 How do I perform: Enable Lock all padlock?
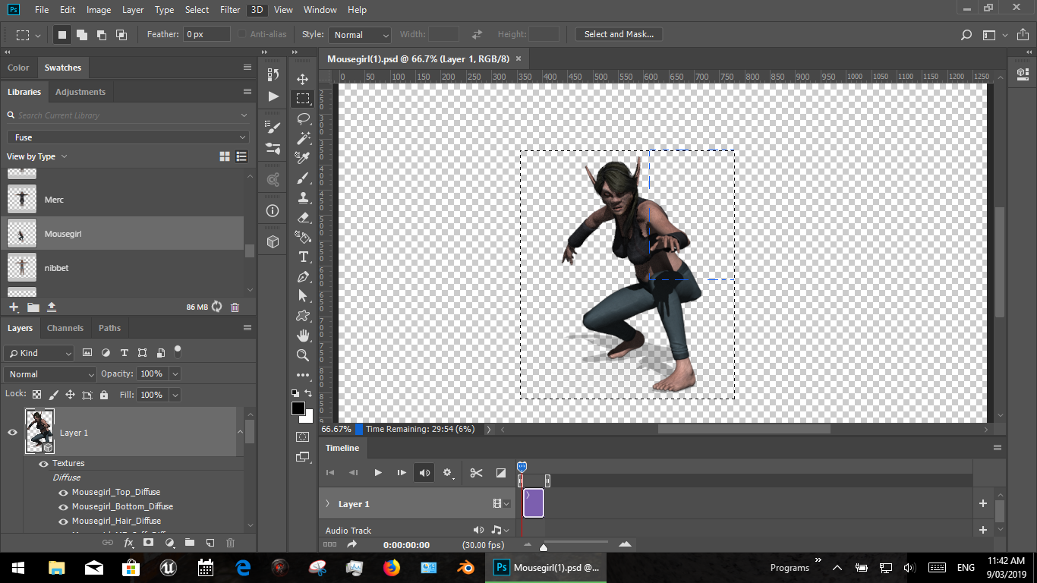104,395
